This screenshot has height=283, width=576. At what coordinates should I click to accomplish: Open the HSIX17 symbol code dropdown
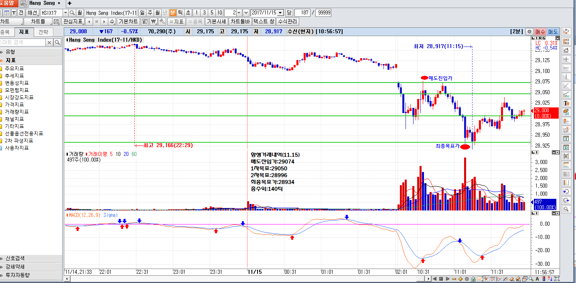click(x=65, y=13)
